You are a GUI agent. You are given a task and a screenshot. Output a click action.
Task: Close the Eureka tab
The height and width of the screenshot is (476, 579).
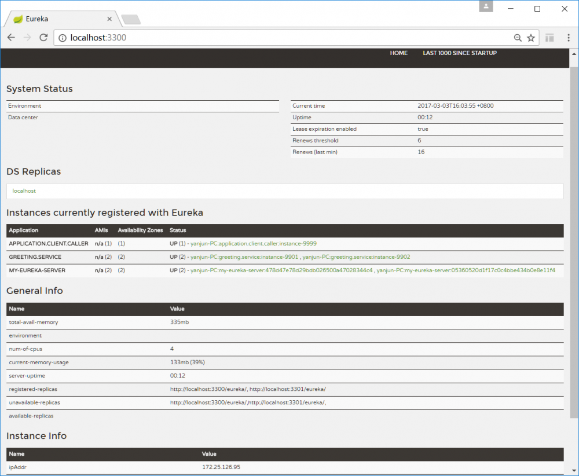(109, 19)
